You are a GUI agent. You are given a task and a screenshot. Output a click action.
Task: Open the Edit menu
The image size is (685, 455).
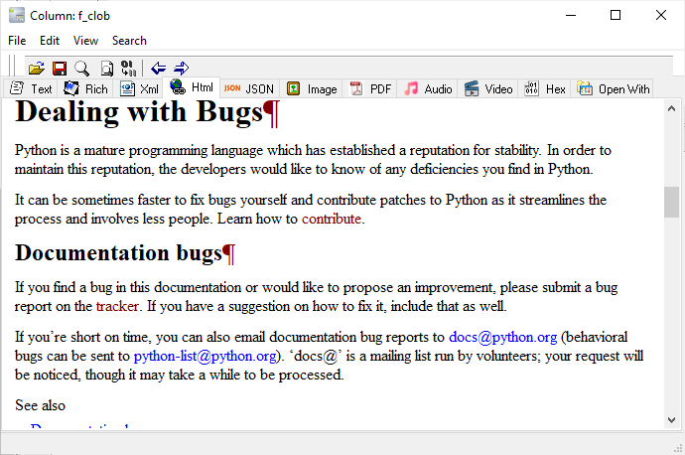[x=50, y=41]
